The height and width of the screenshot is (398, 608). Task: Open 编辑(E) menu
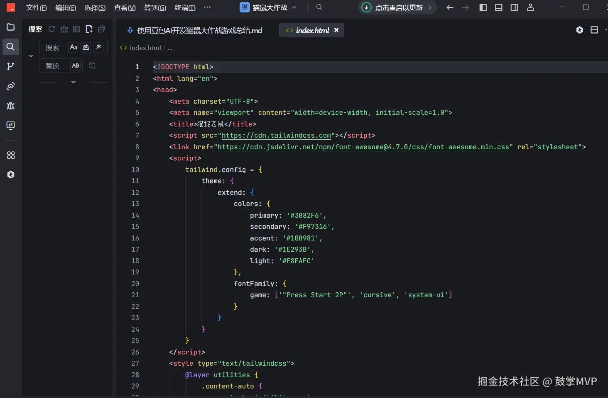(66, 7)
